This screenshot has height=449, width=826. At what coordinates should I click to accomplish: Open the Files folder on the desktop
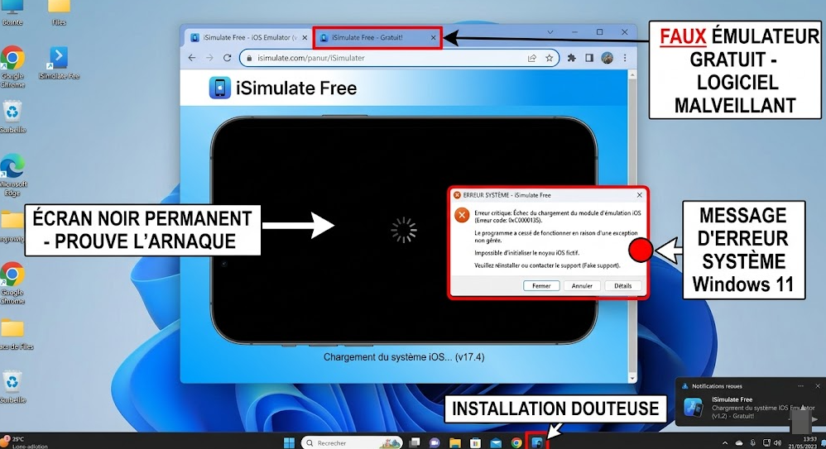click(59, 12)
